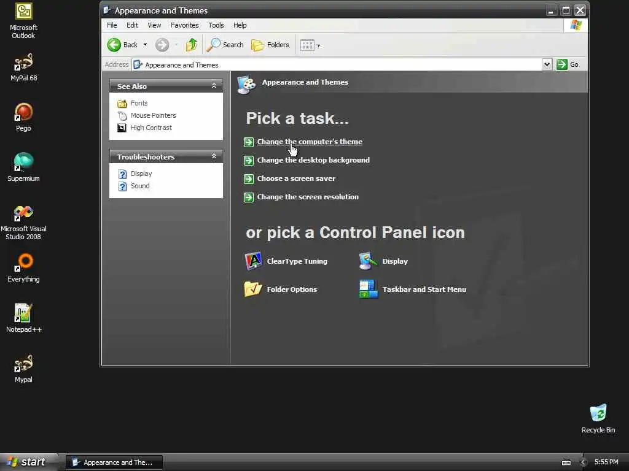This screenshot has height=471, width=629.
Task: Open Fonts from See Also
Action: [139, 103]
